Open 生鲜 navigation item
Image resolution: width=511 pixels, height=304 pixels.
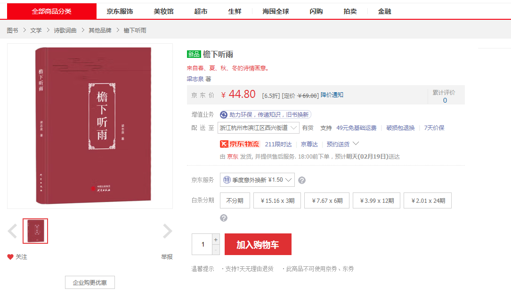235,11
